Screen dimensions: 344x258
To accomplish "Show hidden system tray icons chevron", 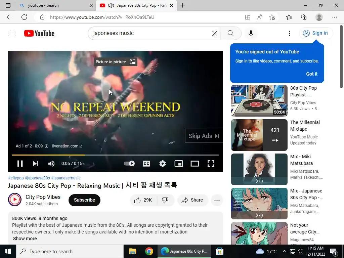I will pyautogui.click(x=284, y=251).
